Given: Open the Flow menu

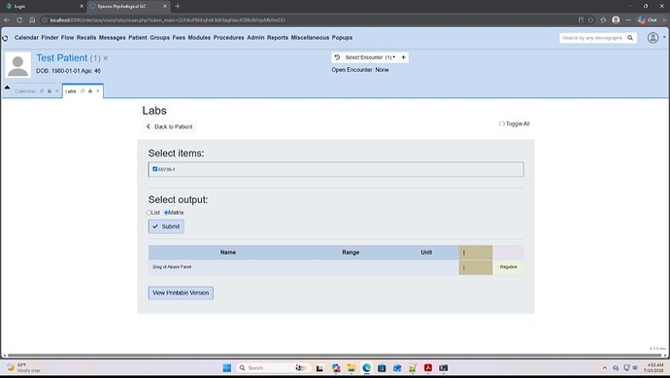Looking at the screenshot, I should pos(68,38).
